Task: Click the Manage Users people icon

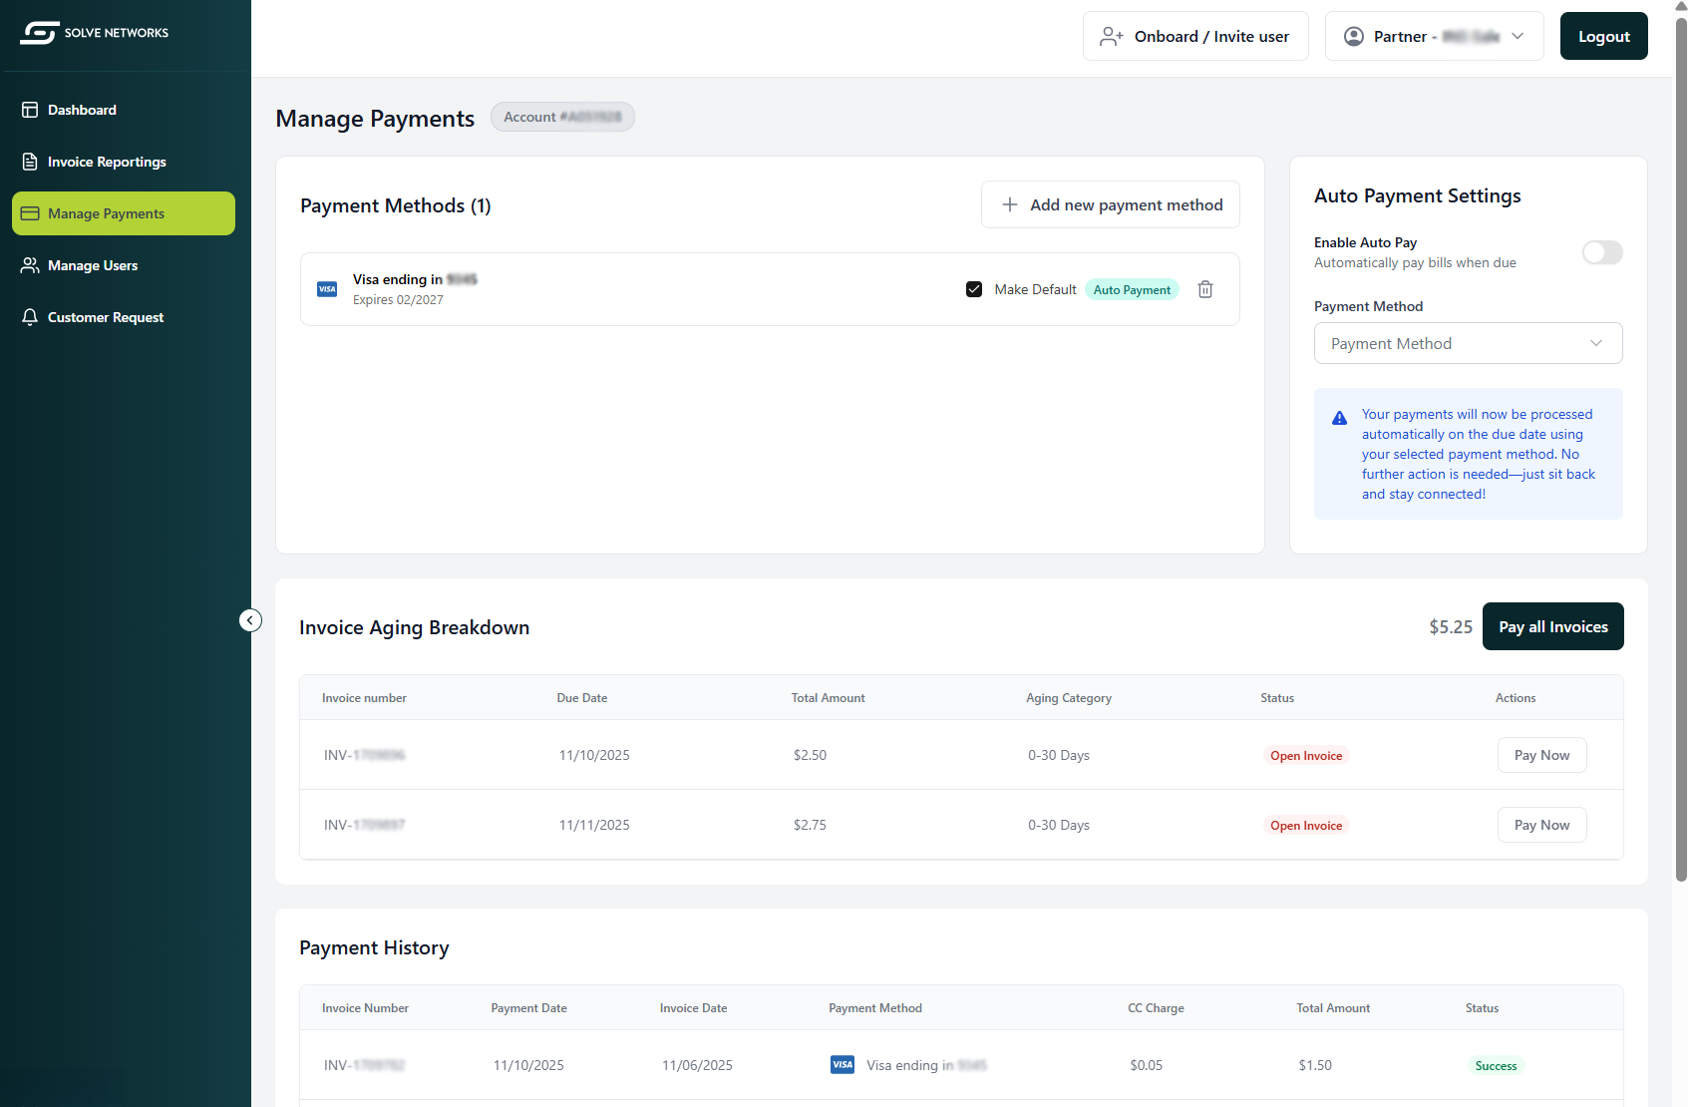Action: (30, 265)
